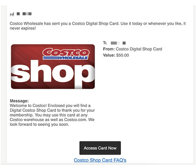Open the Costco Shop Card FAQ's link
The width and height of the screenshot is (196, 165).
100,160
